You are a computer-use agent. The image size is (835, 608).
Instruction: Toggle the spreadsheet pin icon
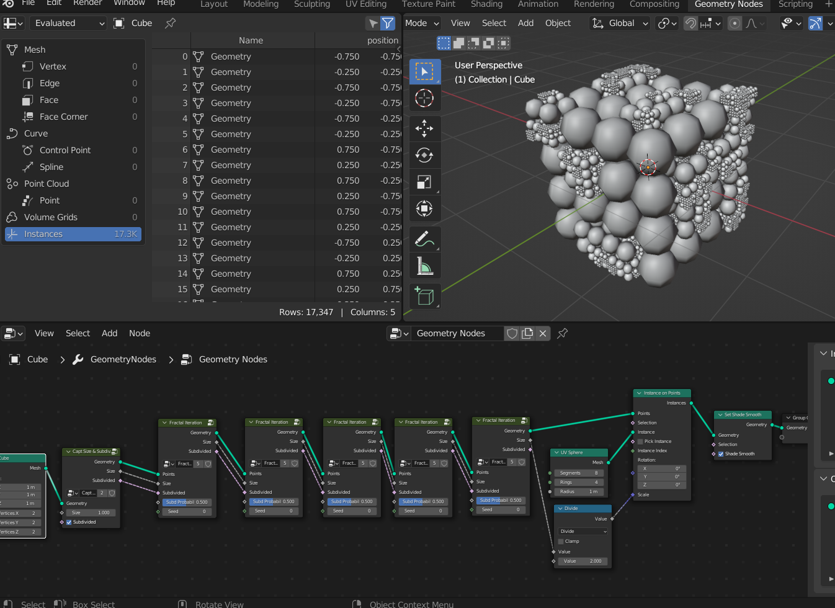pos(170,23)
